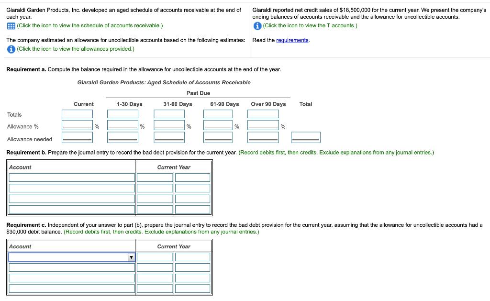Select the second Account field in Requirement c
The image size is (490, 301).
coord(72,268)
